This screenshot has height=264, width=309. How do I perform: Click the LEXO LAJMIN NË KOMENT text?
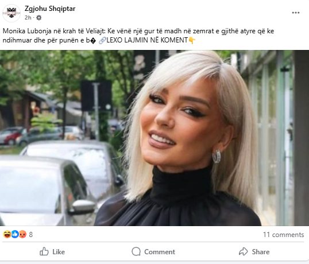147,40
